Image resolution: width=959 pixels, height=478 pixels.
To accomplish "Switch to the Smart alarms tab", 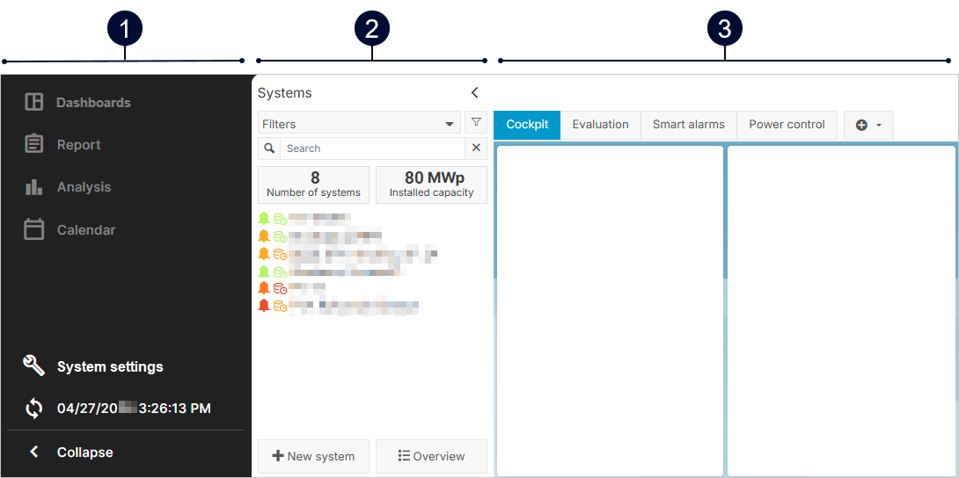I will coord(689,125).
